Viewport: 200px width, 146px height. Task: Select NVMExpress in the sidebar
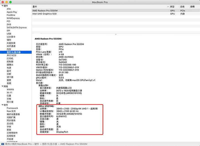(13, 18)
